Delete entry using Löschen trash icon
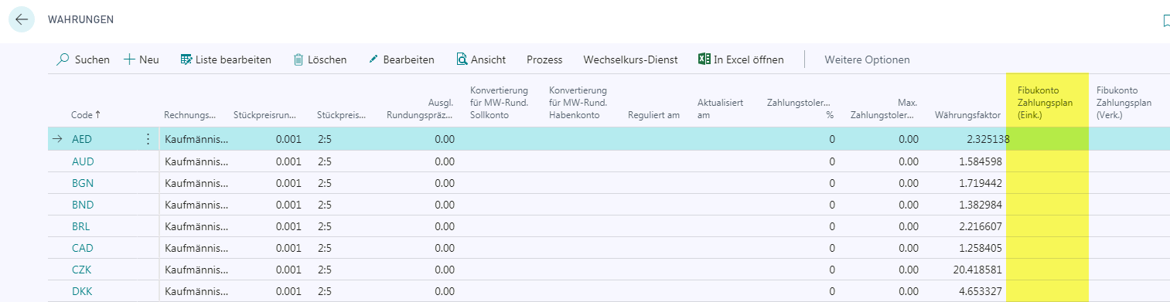Screen dimensions: 1170x302 pos(298,59)
